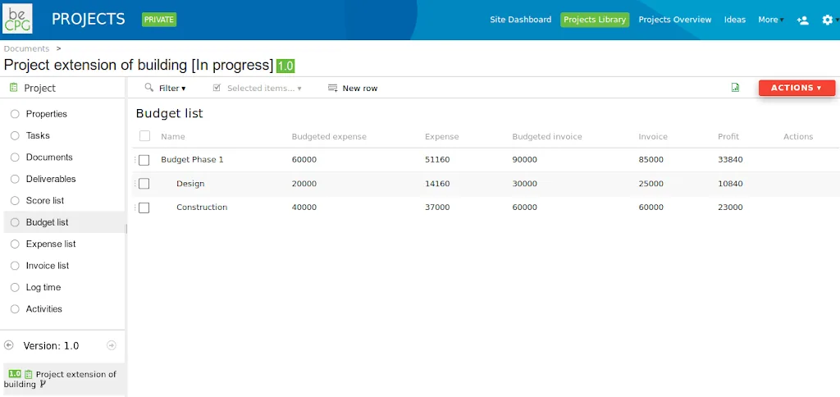Click drag handle of Design row
840x397 pixels.
tap(135, 184)
